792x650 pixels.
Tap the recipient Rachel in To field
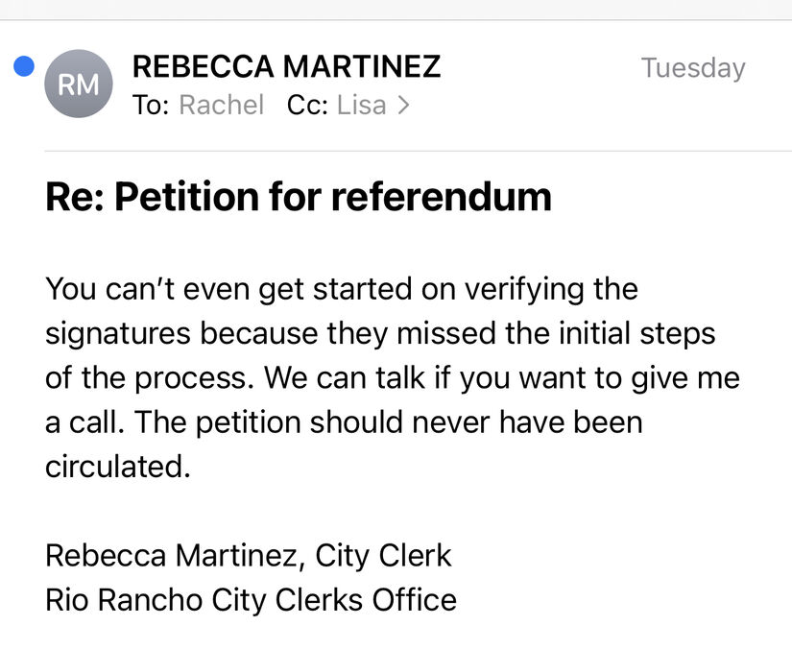pos(221,105)
